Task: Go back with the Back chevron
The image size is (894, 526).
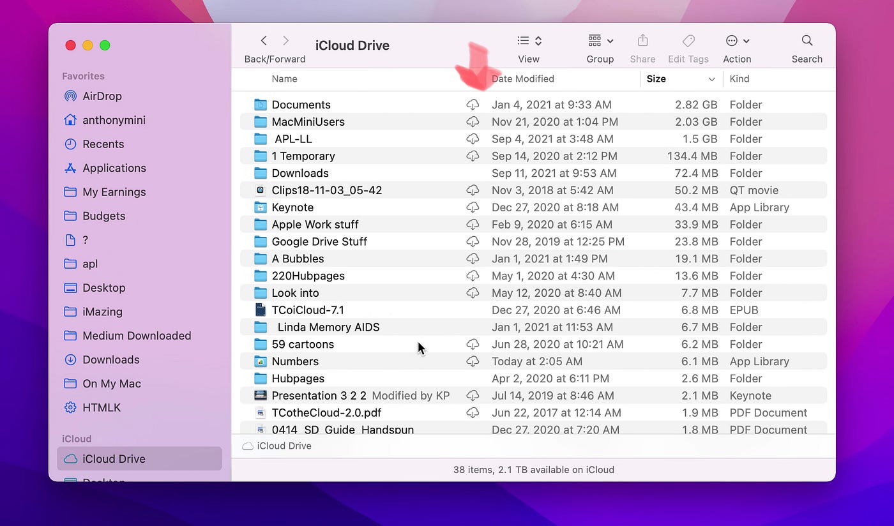Action: pos(264,41)
